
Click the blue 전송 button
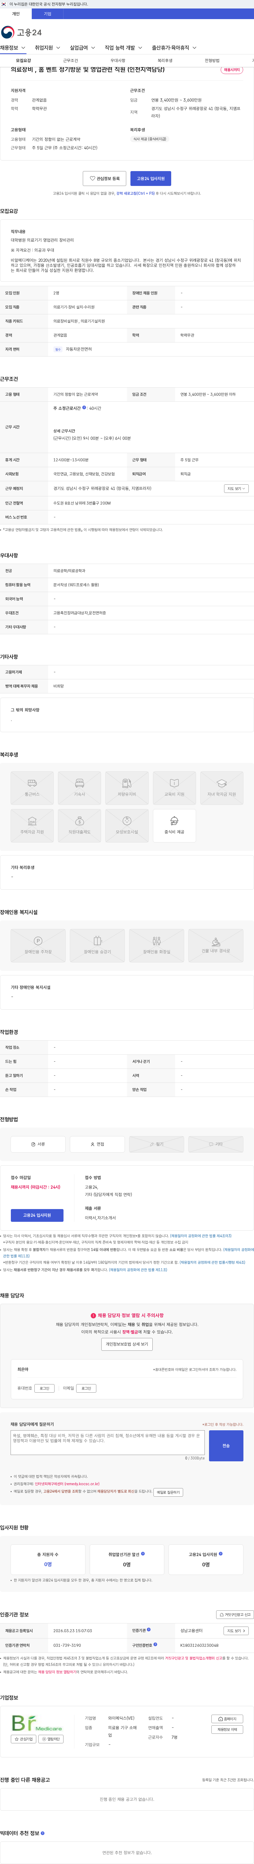click(x=226, y=1446)
